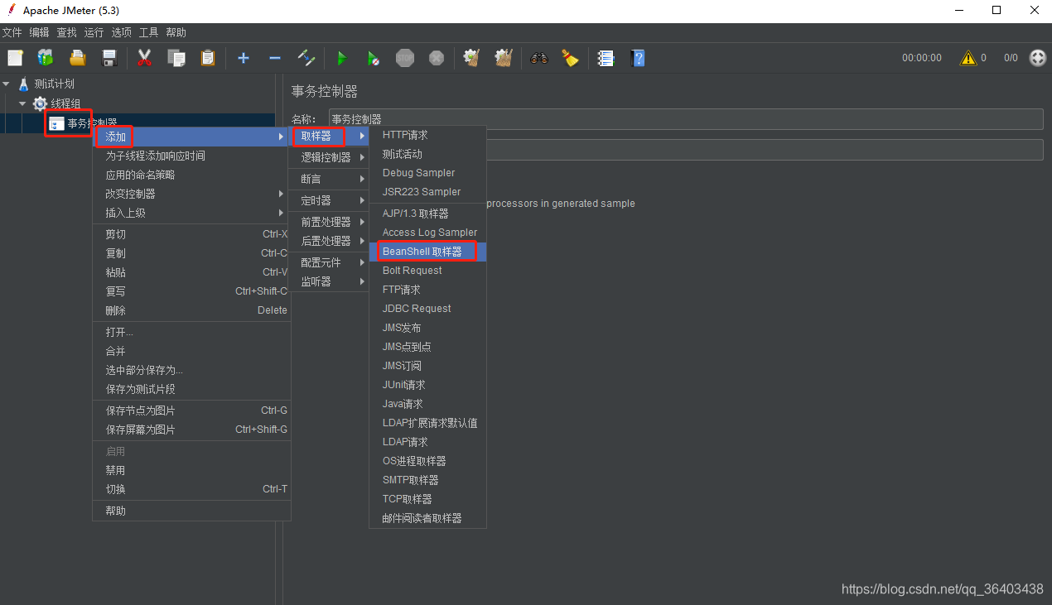The image size is (1052, 605).
Task: Expand the 插入上级 submenu
Action: (191, 213)
